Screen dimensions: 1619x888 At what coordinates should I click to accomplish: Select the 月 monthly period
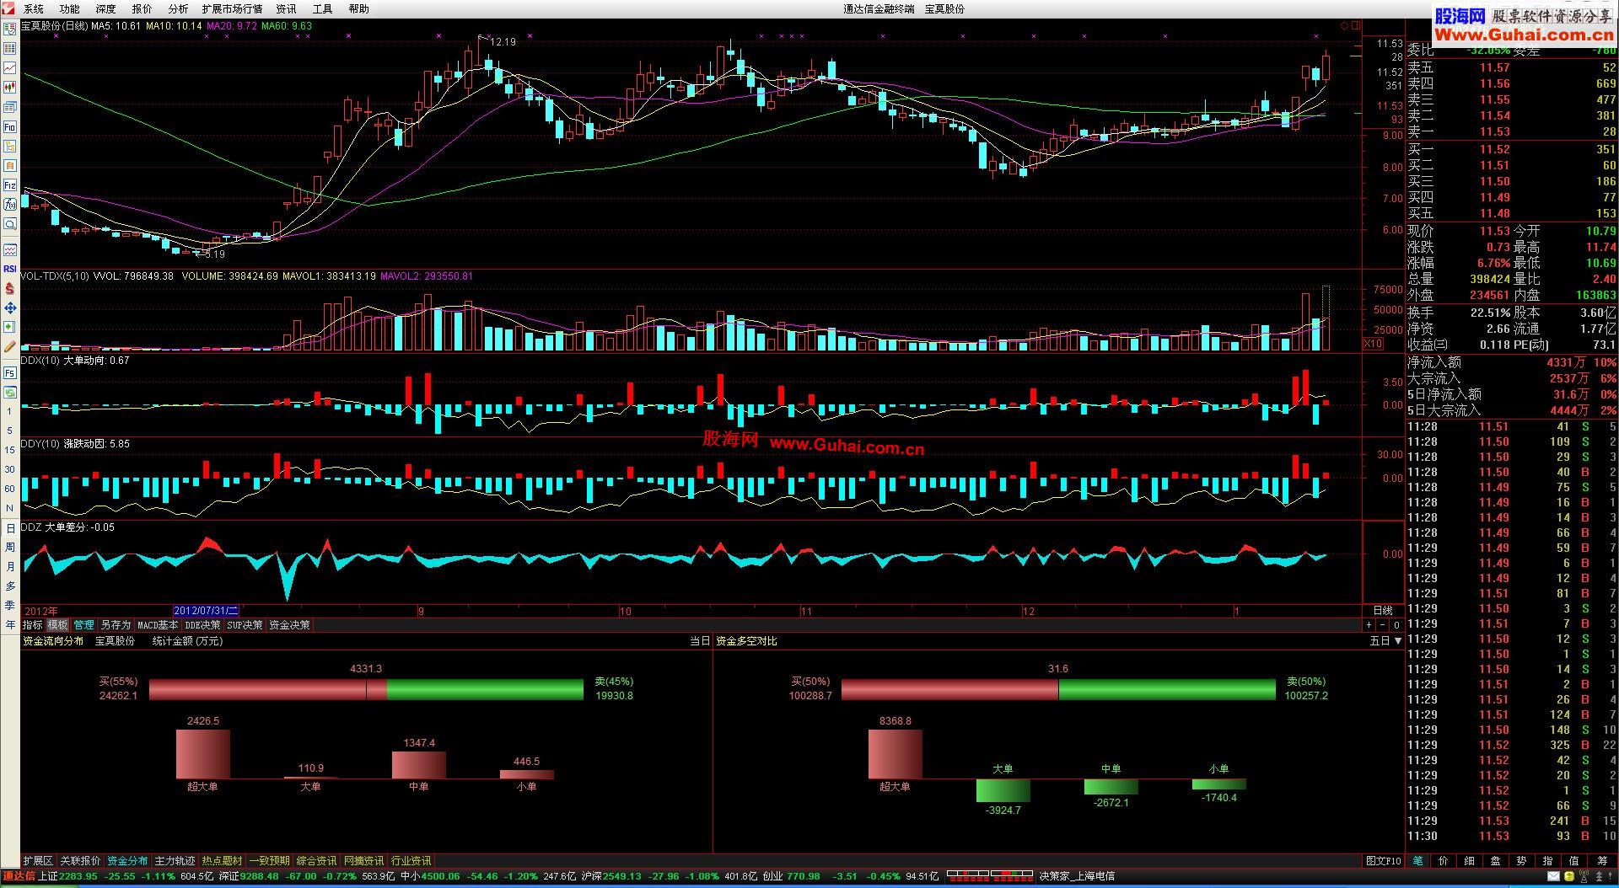point(10,567)
